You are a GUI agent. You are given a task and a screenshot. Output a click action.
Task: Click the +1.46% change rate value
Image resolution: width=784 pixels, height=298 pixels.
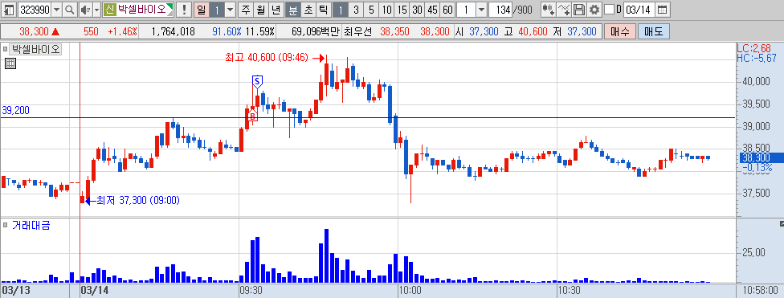[122, 31]
